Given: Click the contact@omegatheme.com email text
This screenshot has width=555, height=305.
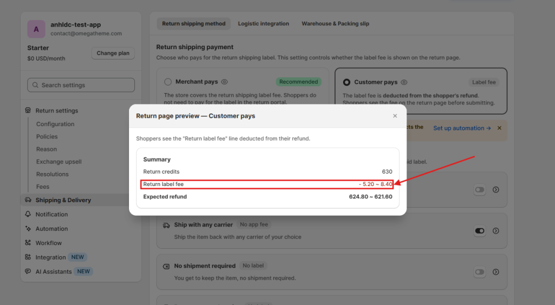Looking at the screenshot, I should [x=86, y=34].
